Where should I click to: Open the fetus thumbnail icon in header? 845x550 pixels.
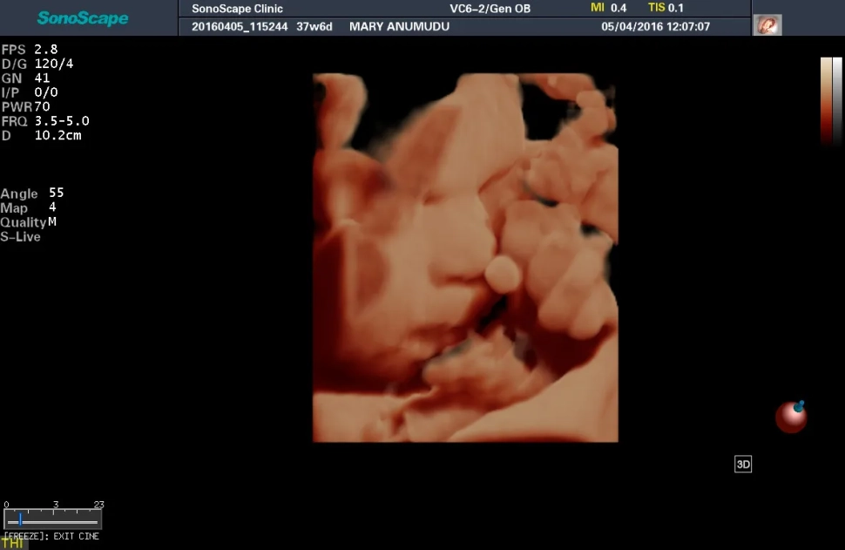click(x=767, y=25)
